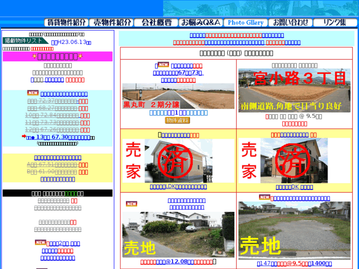
Task: Open the 賃貸物件紹介 navigation tab
Action: pos(66,22)
